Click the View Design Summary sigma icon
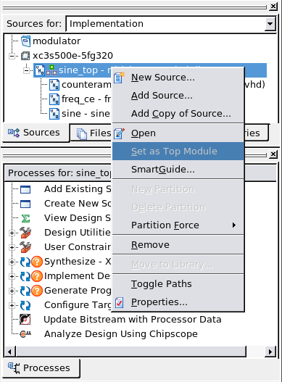Image resolution: width=282 pixels, height=382 pixels. tap(25, 218)
